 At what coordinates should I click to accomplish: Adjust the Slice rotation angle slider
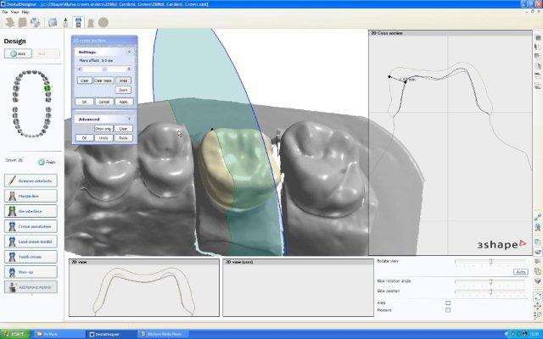pyautogui.click(x=491, y=282)
